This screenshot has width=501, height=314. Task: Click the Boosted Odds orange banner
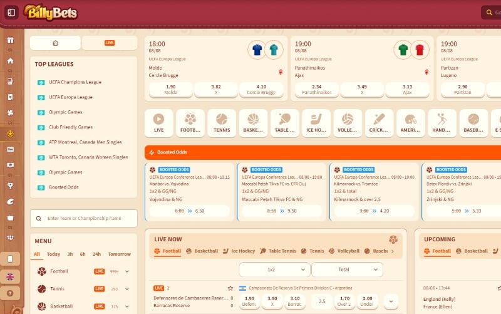tap(323, 152)
